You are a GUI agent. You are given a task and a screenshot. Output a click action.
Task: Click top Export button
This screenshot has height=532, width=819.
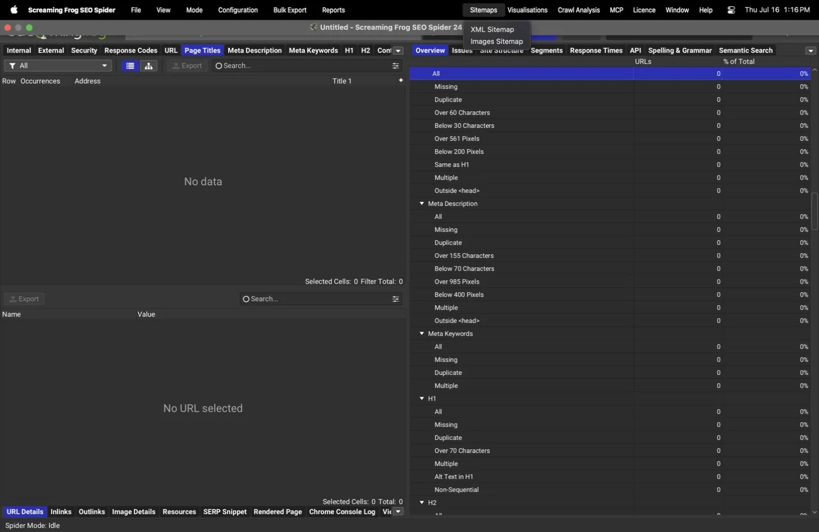[x=187, y=66]
